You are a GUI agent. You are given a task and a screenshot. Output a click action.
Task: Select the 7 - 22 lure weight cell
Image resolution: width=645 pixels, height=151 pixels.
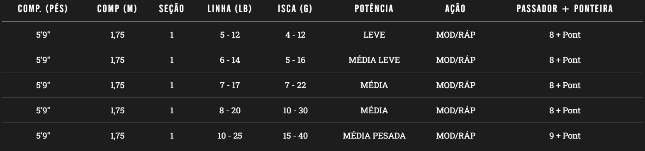[295, 86]
